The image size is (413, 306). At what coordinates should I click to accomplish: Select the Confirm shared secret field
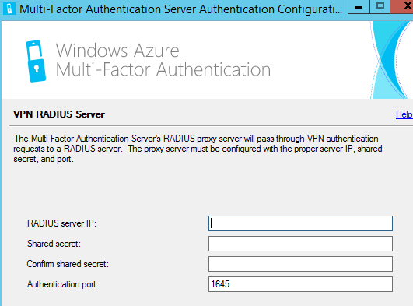pyautogui.click(x=300, y=264)
